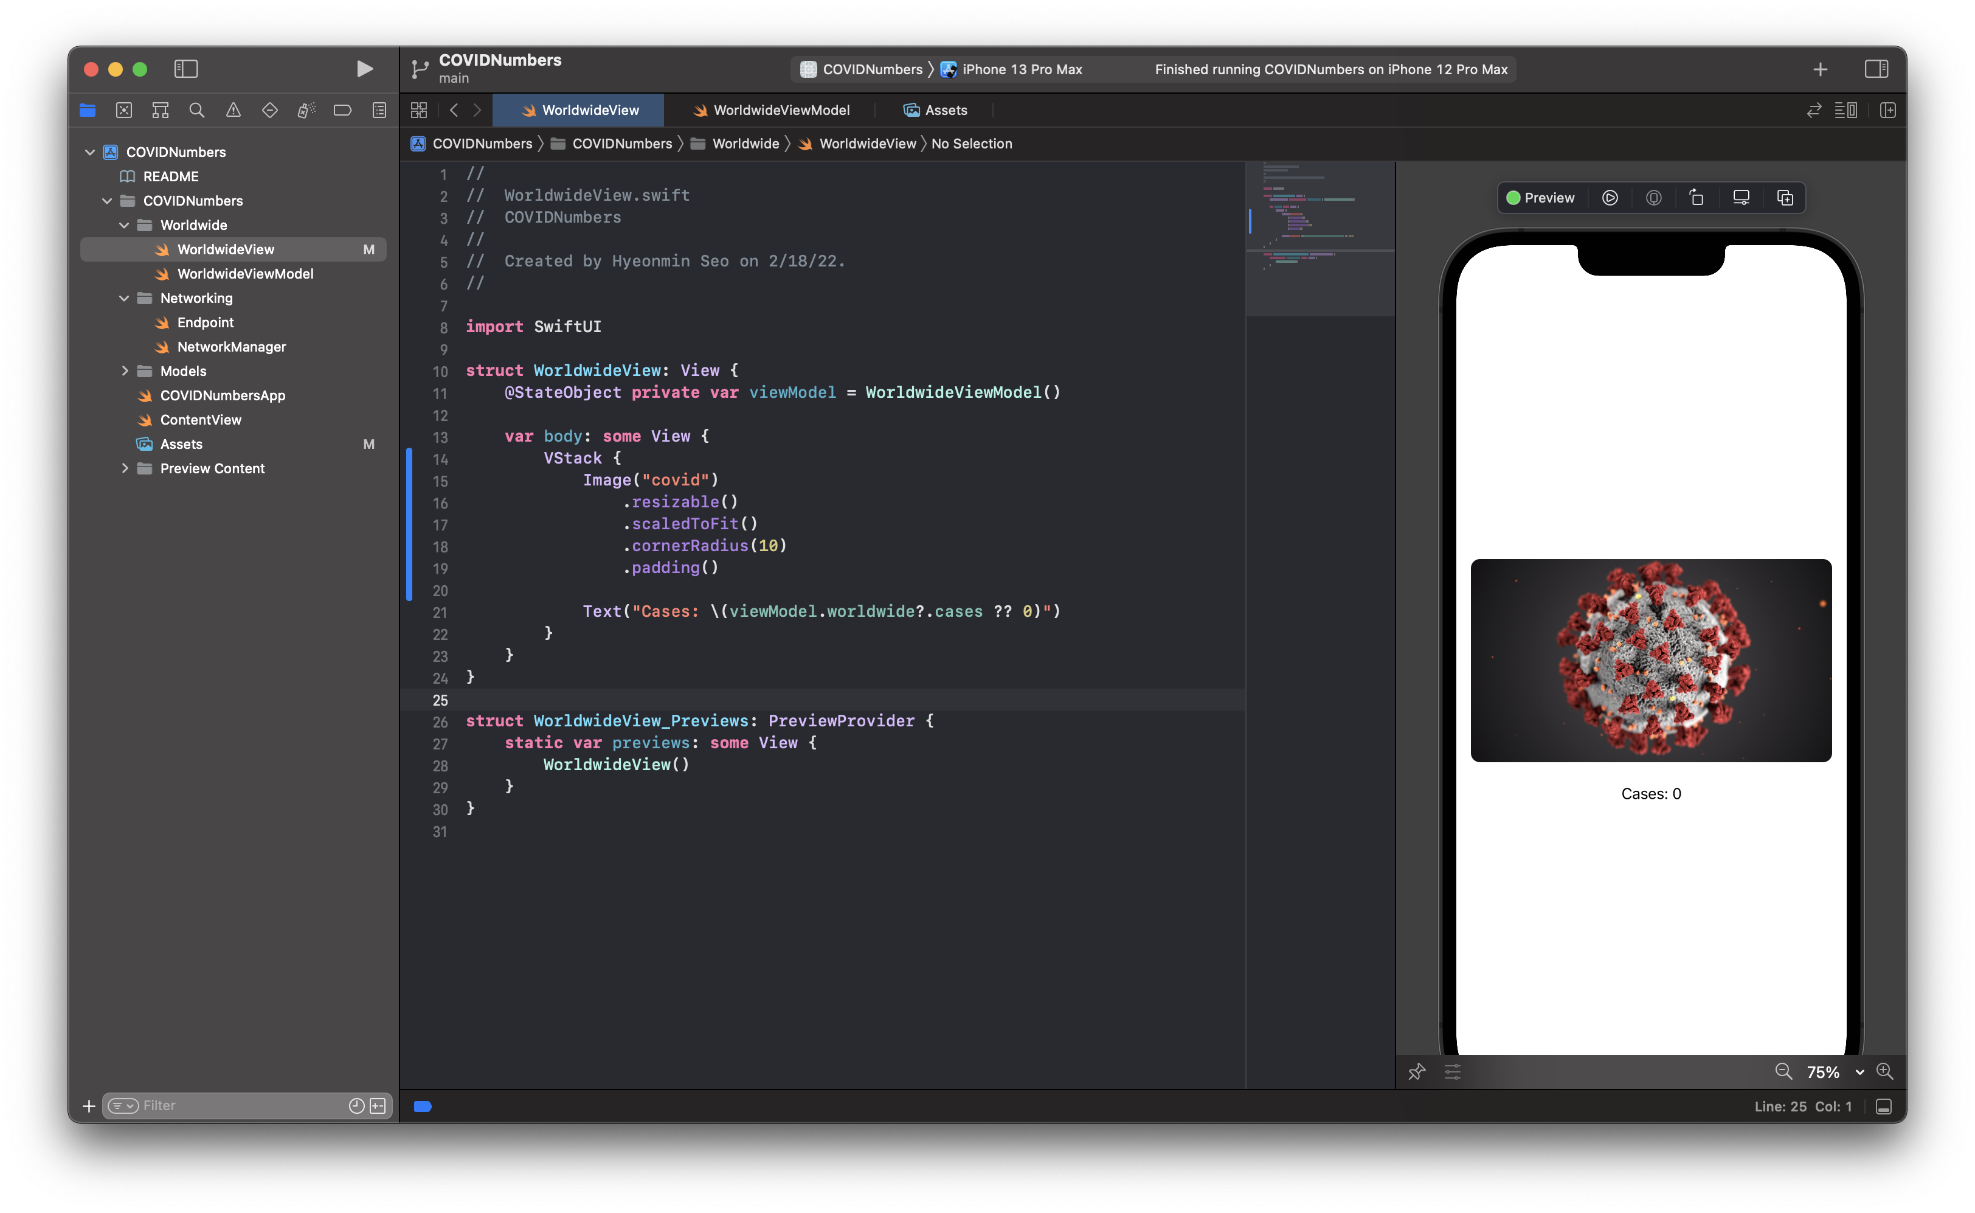Open NetworkManager file in navigator
1975x1213 pixels.
231,347
